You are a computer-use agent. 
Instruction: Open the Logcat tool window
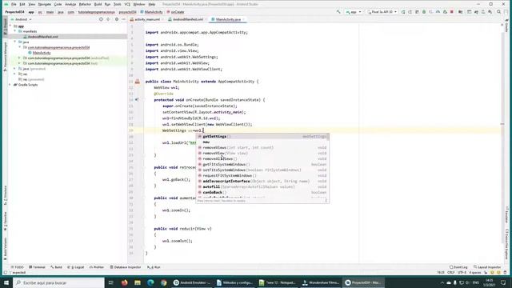(x=76, y=267)
